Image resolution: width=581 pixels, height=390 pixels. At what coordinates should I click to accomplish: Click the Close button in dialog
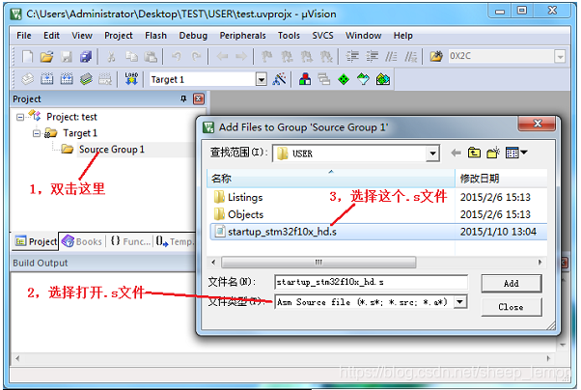point(512,307)
